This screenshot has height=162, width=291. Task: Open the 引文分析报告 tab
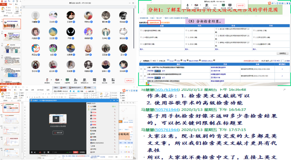(x=165, y=23)
